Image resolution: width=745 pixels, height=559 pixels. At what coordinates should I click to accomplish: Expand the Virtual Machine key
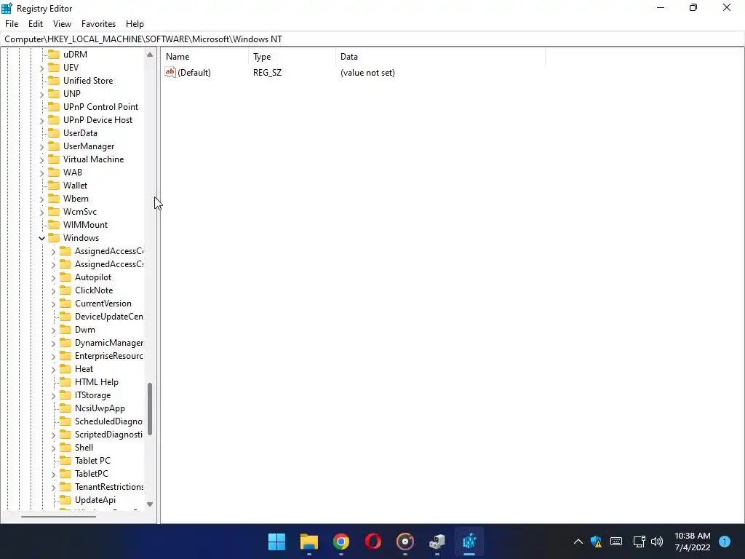[41, 159]
